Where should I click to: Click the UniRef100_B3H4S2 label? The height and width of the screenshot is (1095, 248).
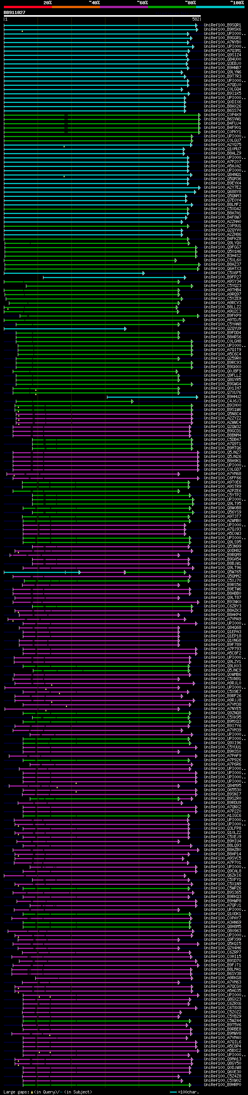click(222, 256)
